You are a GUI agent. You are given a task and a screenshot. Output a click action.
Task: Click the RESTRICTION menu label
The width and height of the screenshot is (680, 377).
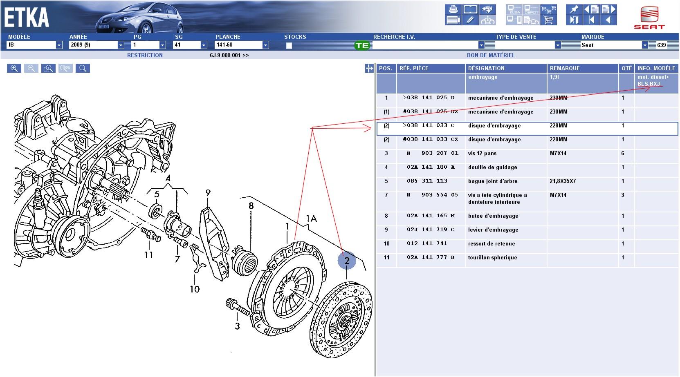point(145,54)
